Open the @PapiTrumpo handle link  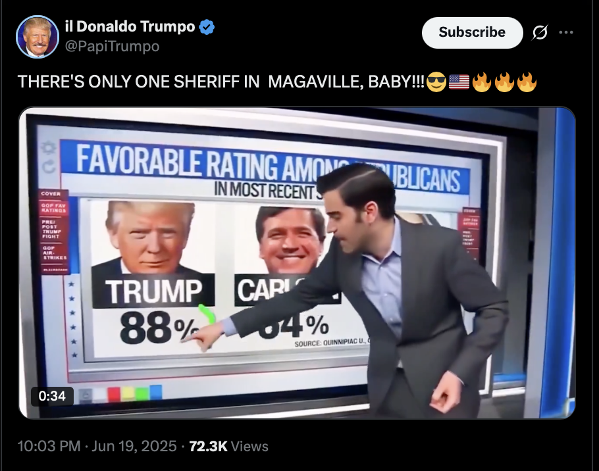(113, 46)
